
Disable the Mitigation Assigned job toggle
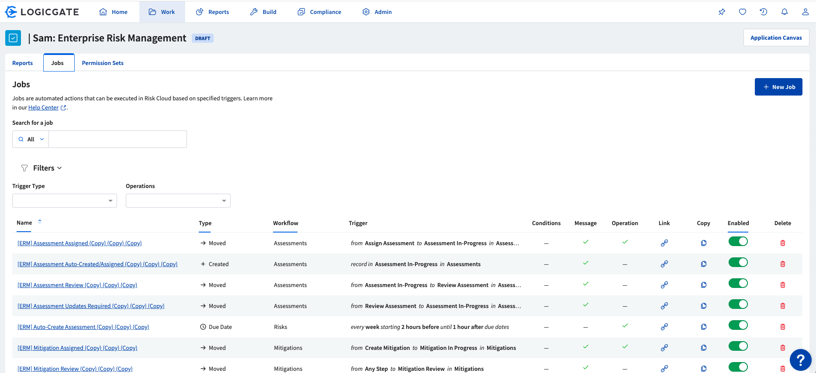pos(738,346)
